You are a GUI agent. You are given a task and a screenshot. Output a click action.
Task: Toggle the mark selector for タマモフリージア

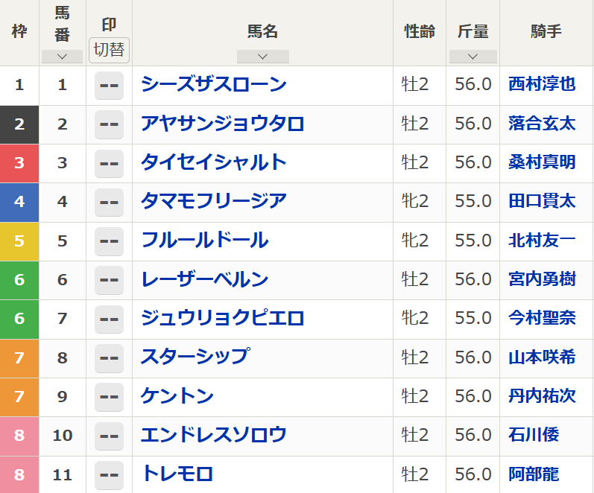tap(109, 202)
